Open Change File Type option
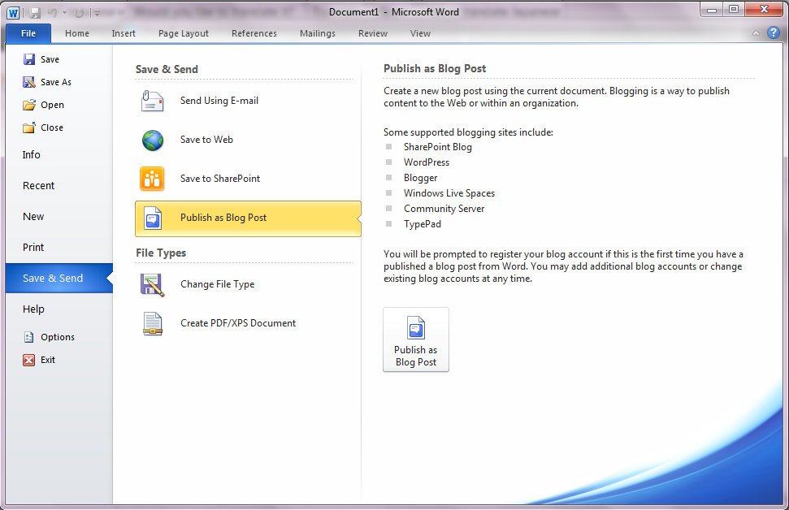This screenshot has height=510, width=789. [217, 284]
